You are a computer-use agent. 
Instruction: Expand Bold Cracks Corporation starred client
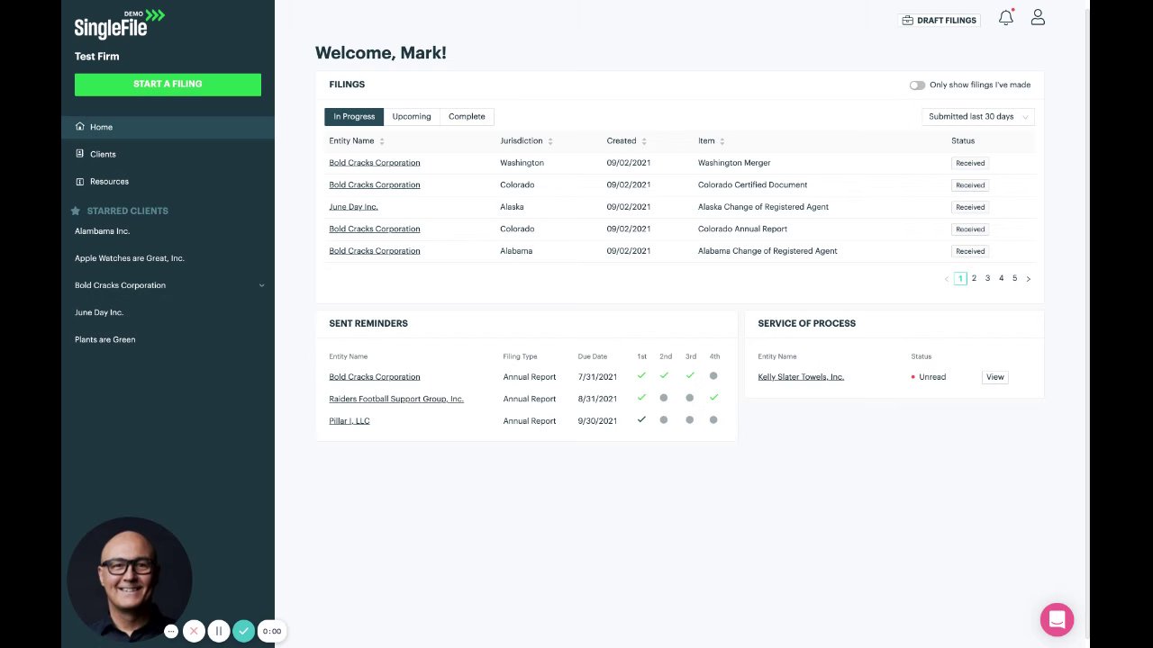pyautogui.click(x=261, y=285)
